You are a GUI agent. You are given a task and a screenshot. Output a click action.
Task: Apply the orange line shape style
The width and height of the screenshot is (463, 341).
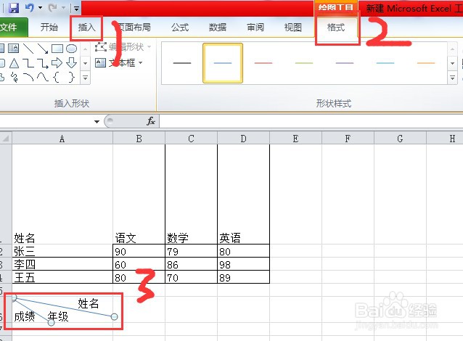426,63
